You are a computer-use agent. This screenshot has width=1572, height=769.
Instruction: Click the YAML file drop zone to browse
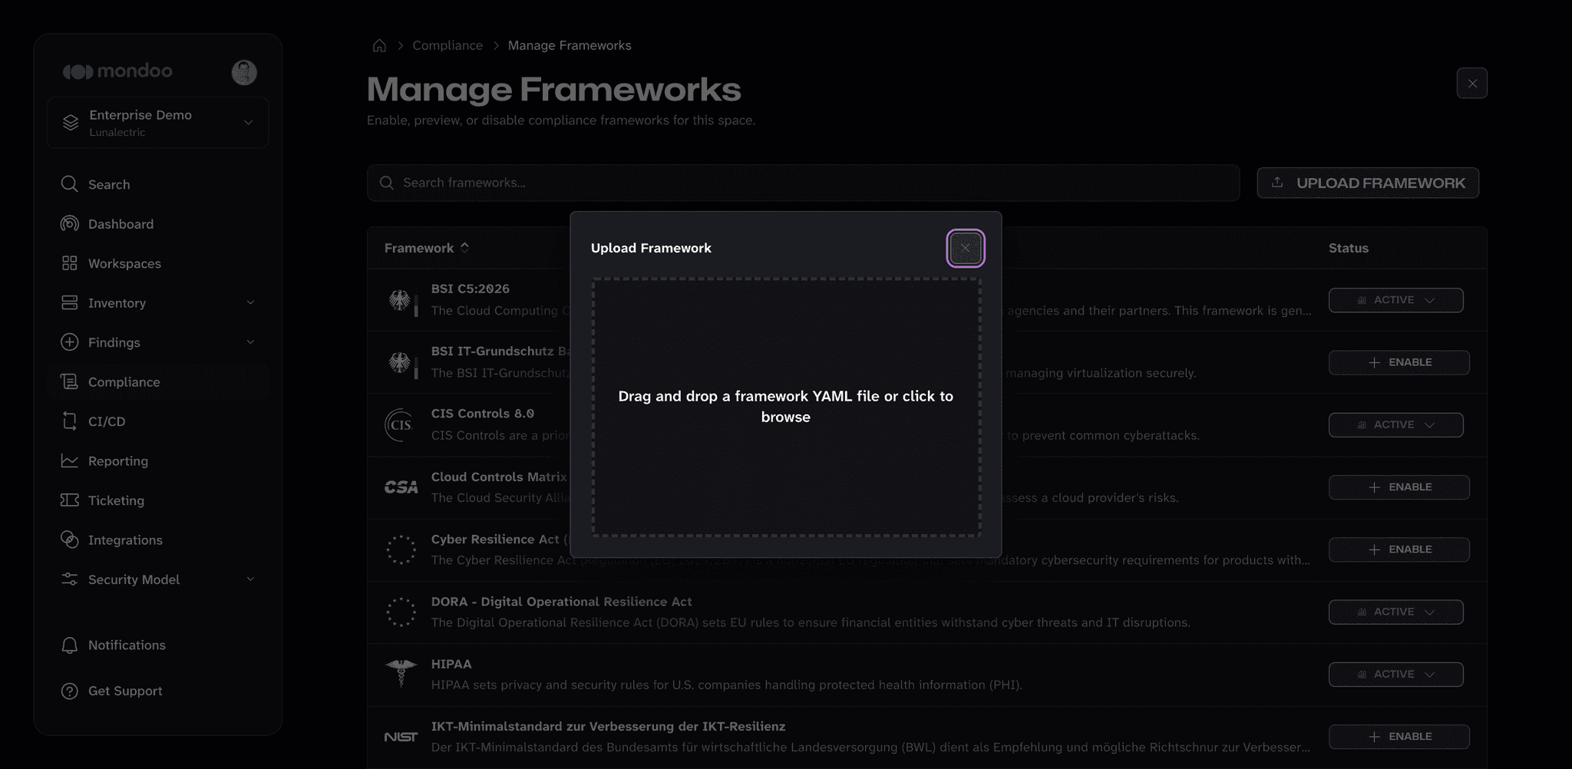[786, 407]
